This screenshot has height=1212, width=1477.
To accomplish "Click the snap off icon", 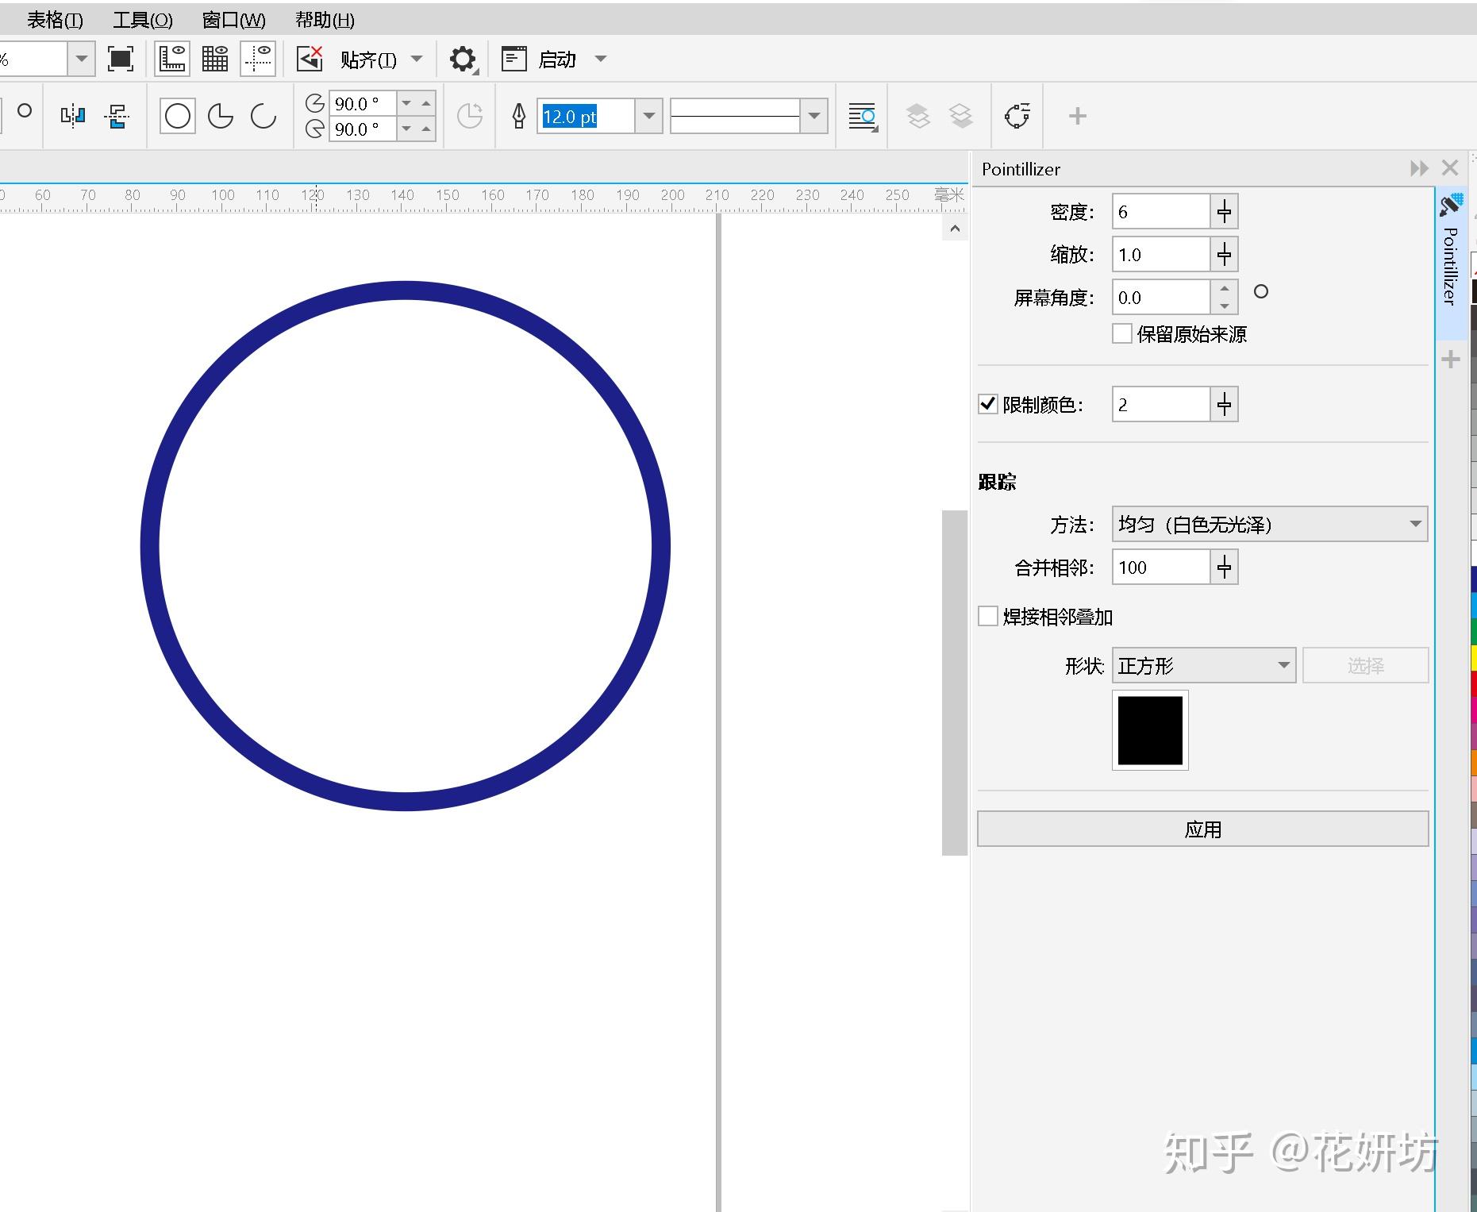I will (310, 59).
